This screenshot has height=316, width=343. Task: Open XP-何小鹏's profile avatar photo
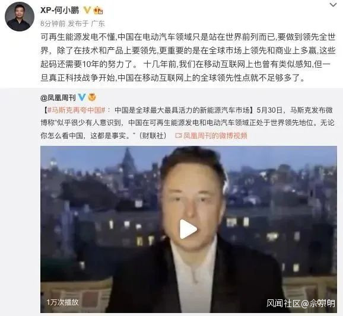(20, 17)
